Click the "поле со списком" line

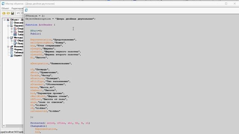[47, 102]
